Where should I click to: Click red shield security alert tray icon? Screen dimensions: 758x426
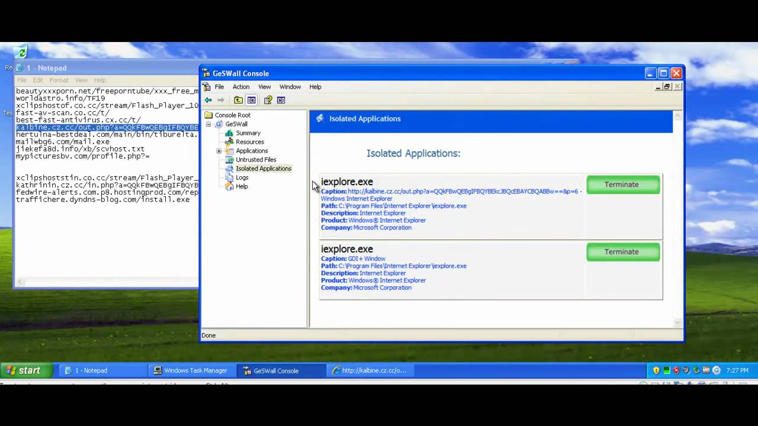pos(676,370)
